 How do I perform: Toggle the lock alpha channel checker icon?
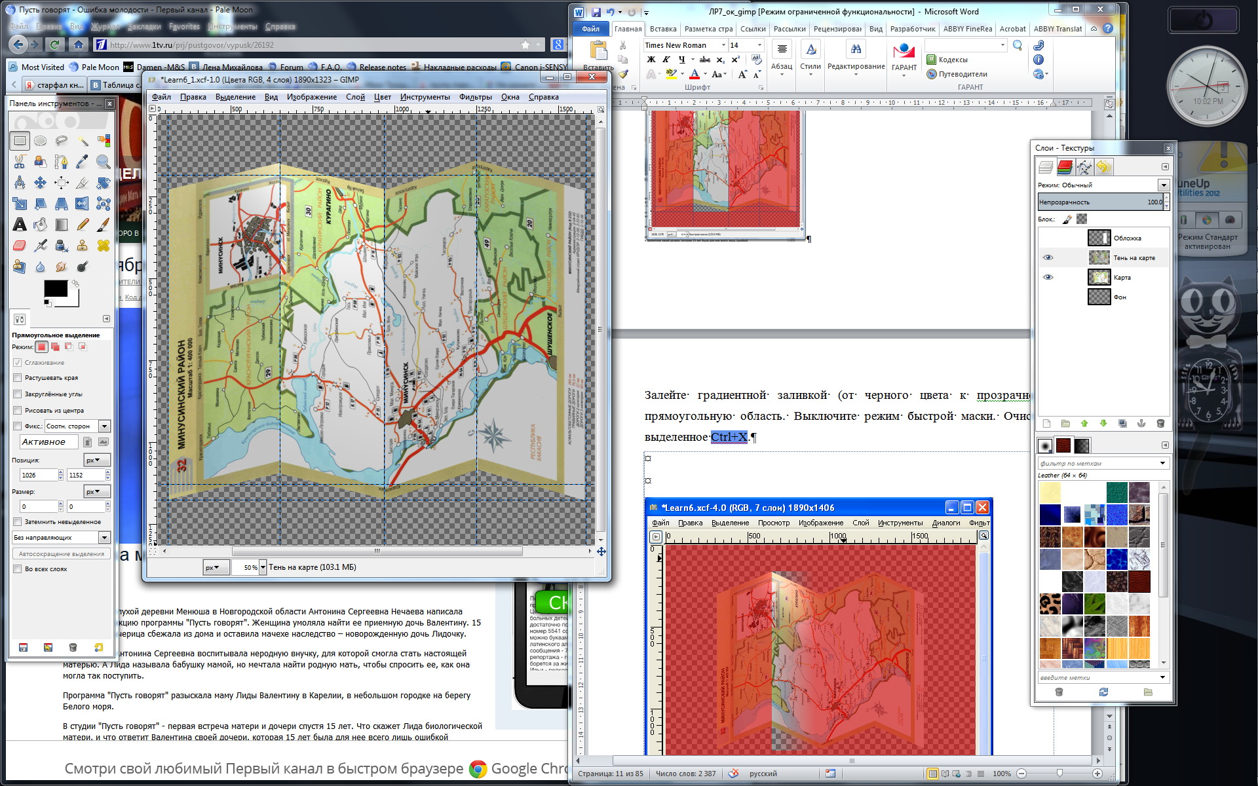(1082, 219)
